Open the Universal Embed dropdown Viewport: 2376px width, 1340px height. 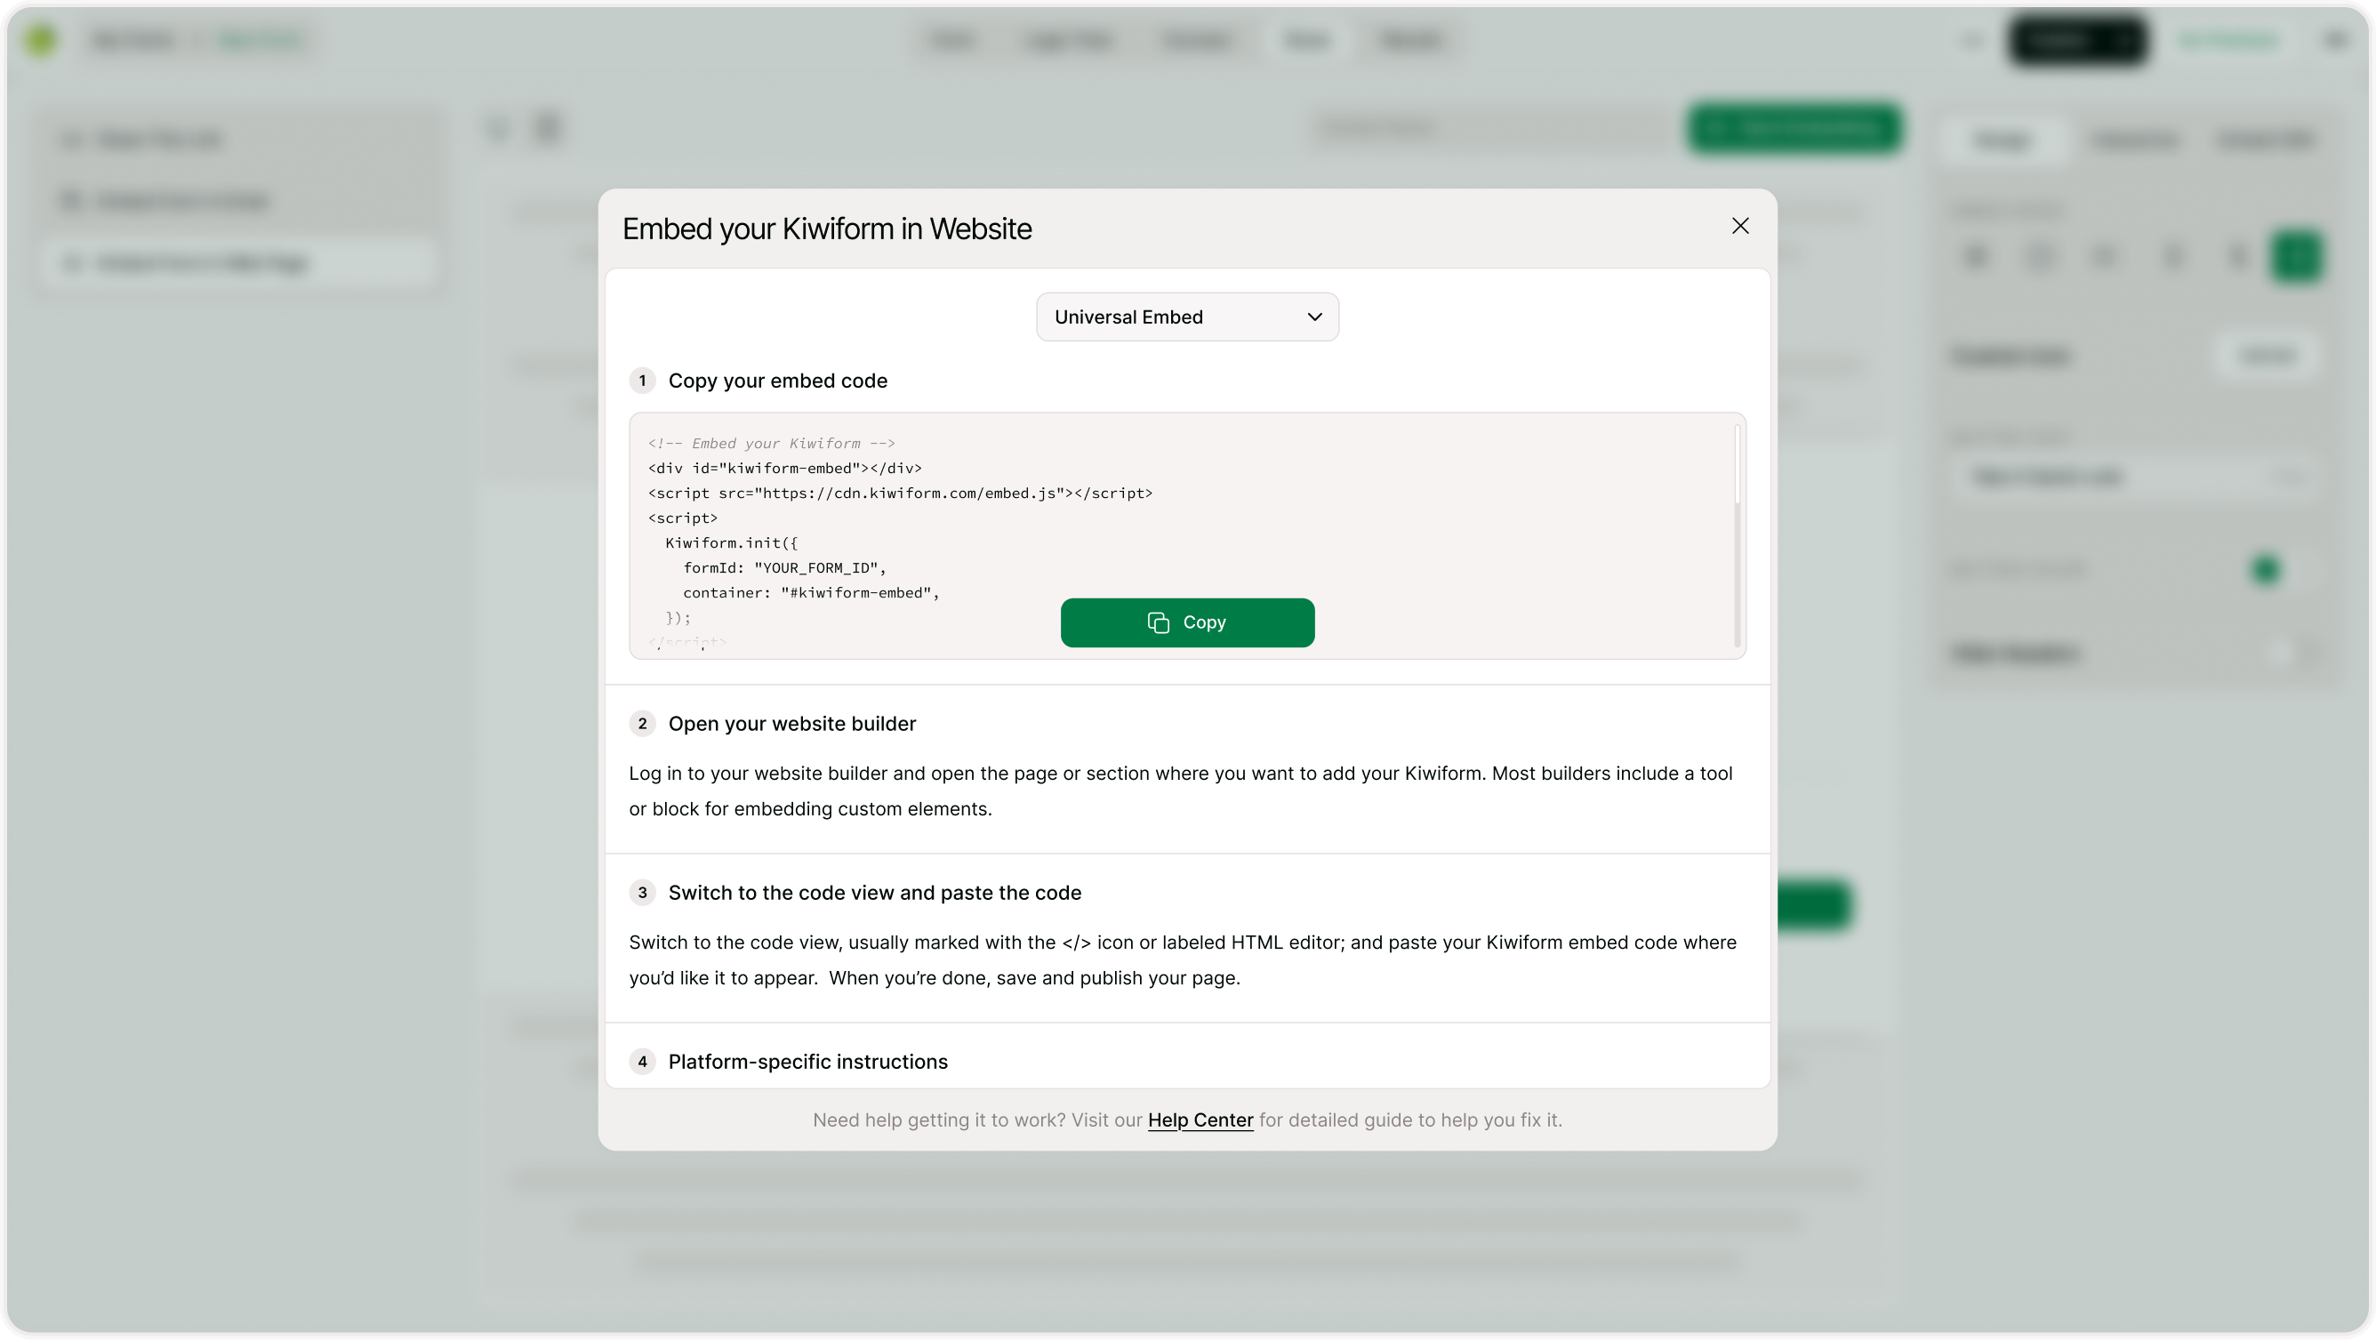(x=1187, y=317)
